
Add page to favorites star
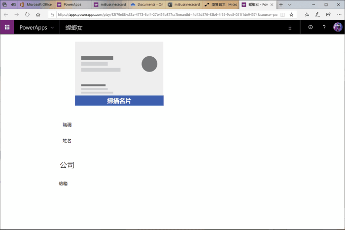(x=291, y=14)
